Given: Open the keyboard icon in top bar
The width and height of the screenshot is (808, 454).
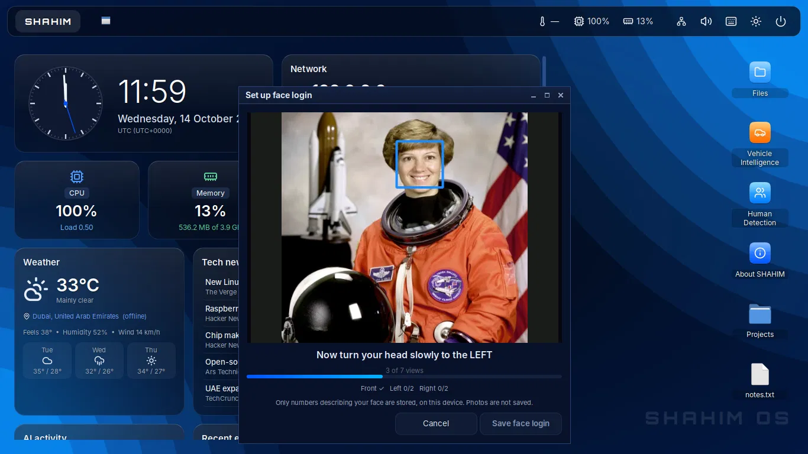Looking at the screenshot, I should click(731, 21).
